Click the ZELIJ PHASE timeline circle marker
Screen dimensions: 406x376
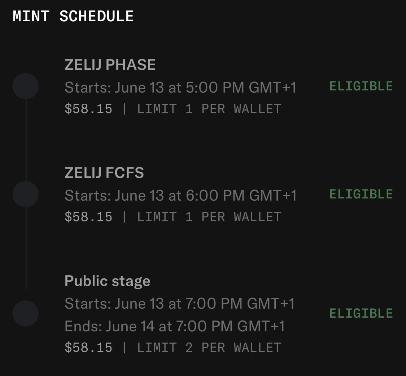point(26,86)
